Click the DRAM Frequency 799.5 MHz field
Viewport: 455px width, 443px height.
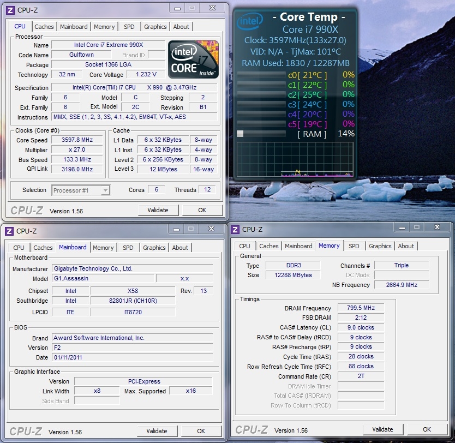[361, 308]
